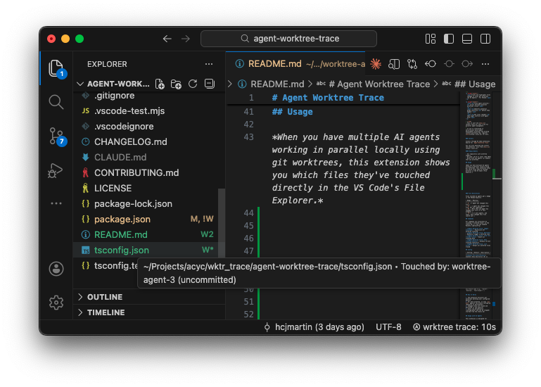The height and width of the screenshot is (387, 541).
Task: Open the Search view in activity bar
Action: click(x=56, y=102)
